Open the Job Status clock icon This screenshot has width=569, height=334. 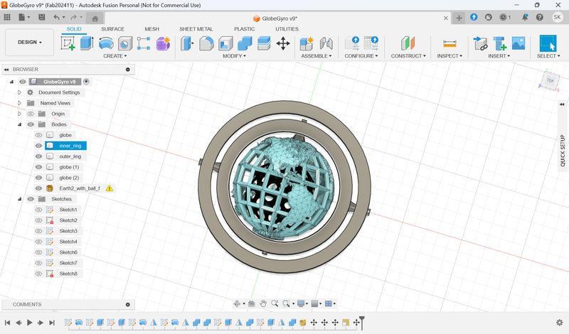tap(504, 17)
